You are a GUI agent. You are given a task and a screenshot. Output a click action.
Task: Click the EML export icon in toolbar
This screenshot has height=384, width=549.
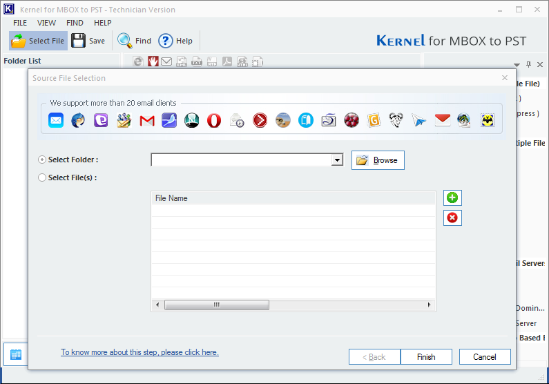tap(182, 61)
